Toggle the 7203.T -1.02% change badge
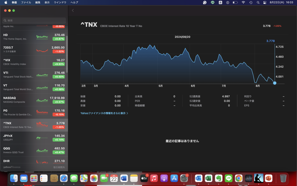The height and width of the screenshot is (186, 297). click(59, 51)
